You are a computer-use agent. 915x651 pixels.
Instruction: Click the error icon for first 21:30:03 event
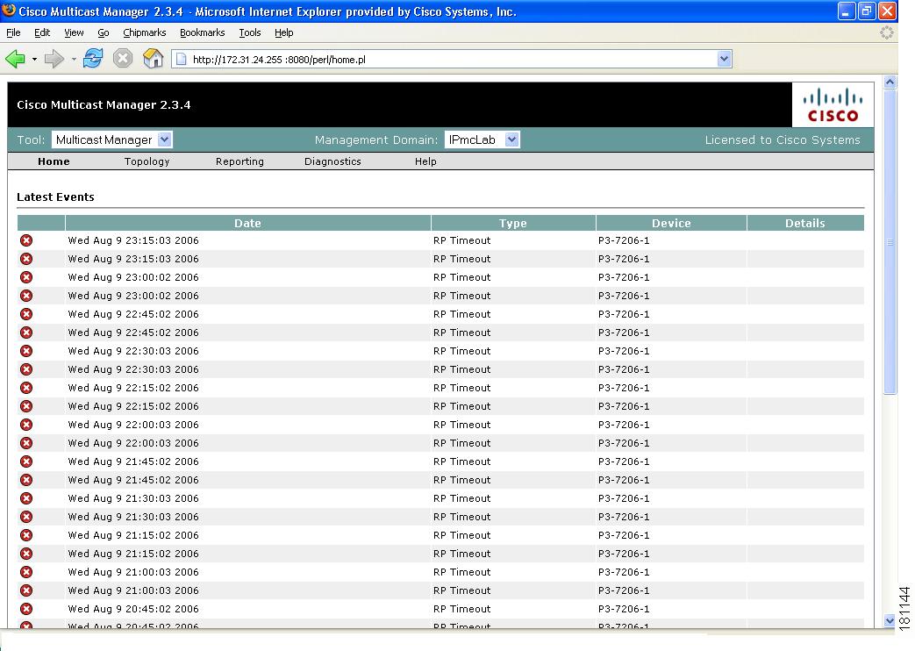[26, 498]
